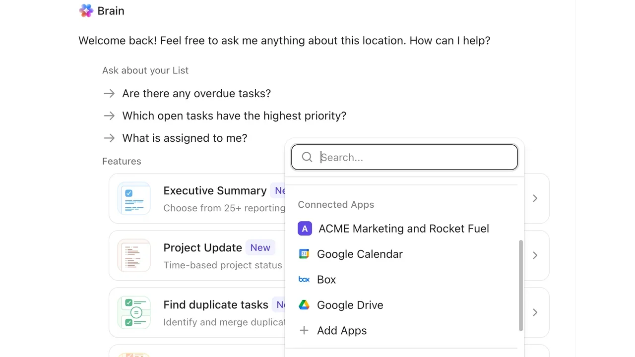The width and height of the screenshot is (635, 357).
Task: Click the Find duplicate tasks card icon
Action: (134, 312)
